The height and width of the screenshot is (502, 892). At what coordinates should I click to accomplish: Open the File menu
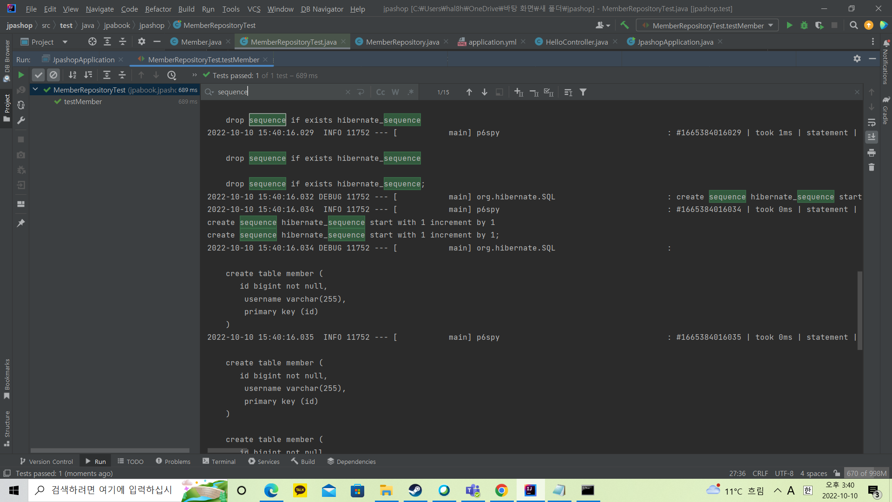pos(31,9)
